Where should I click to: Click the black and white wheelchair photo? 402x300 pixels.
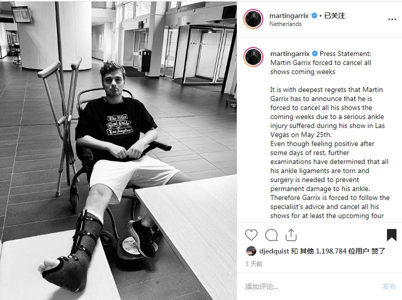118,150
